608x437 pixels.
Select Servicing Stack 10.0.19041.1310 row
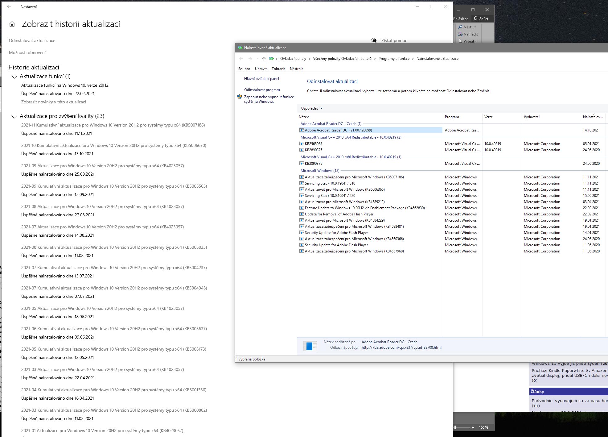coord(330,183)
